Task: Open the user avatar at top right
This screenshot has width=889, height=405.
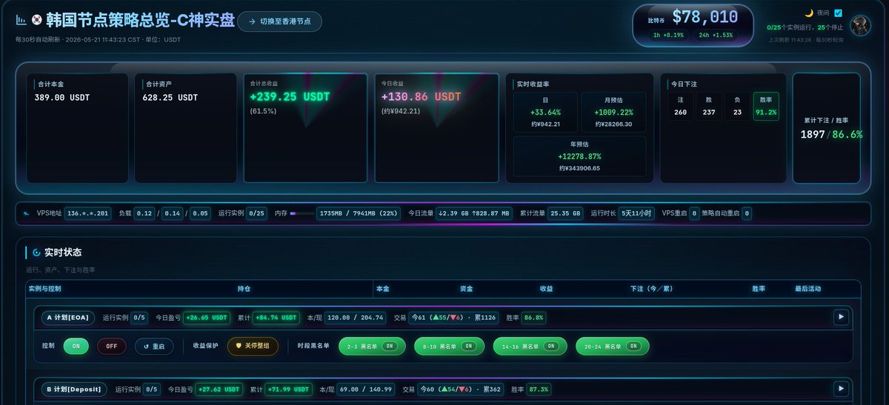Action: [x=860, y=25]
